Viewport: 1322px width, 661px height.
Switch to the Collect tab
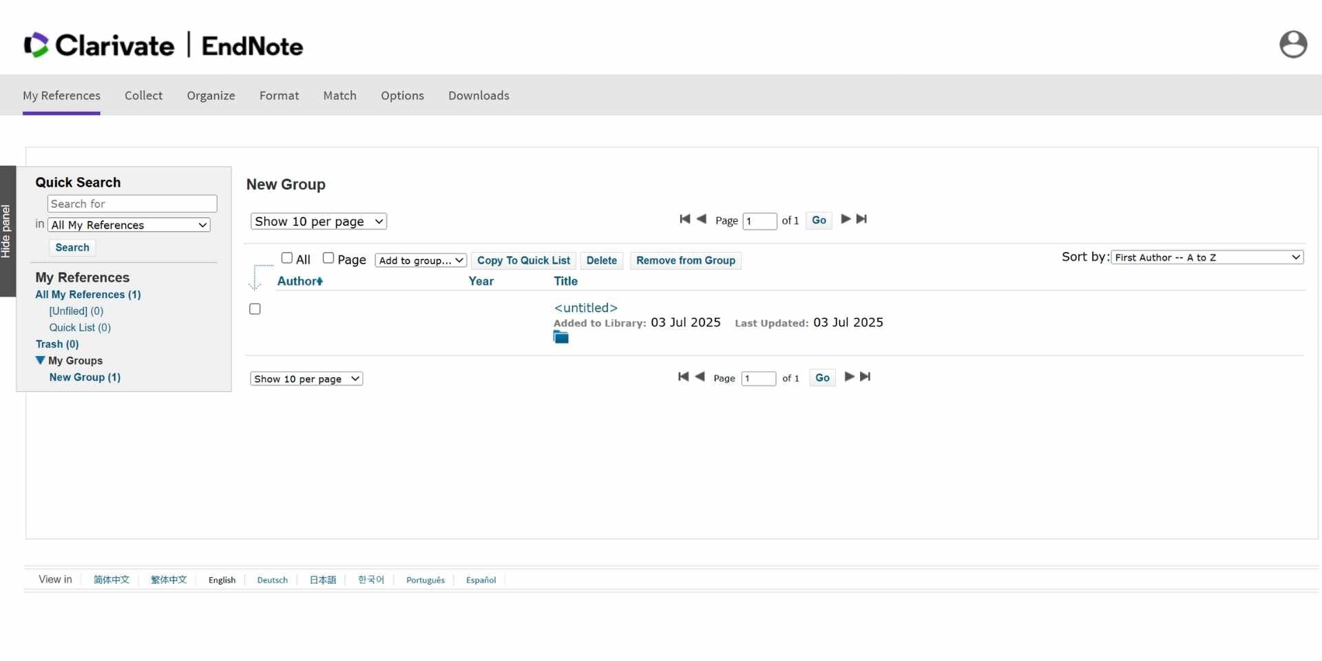click(143, 96)
